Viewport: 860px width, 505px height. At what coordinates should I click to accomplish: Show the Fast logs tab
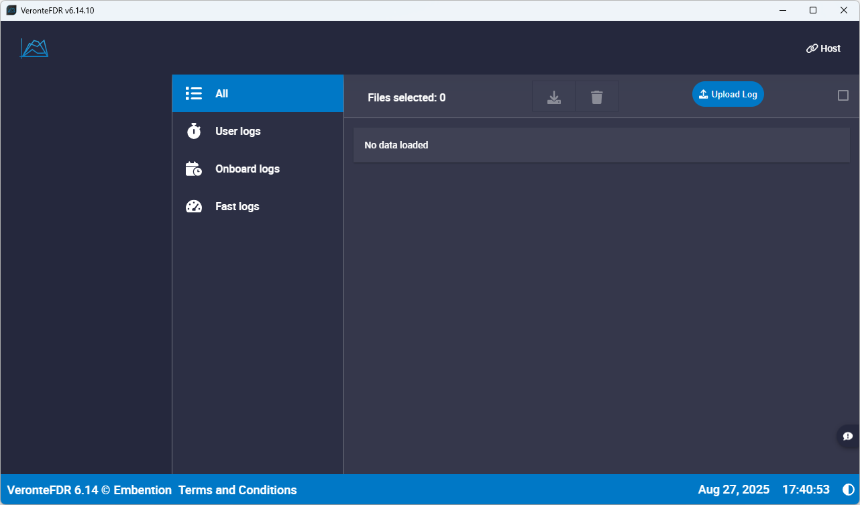258,206
